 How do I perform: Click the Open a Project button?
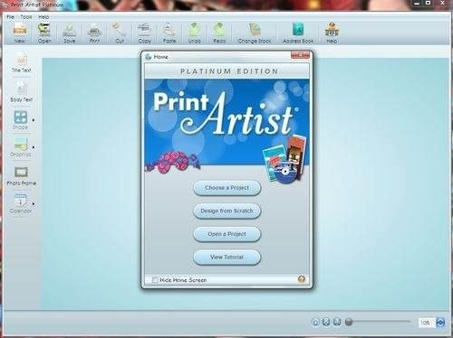point(226,234)
